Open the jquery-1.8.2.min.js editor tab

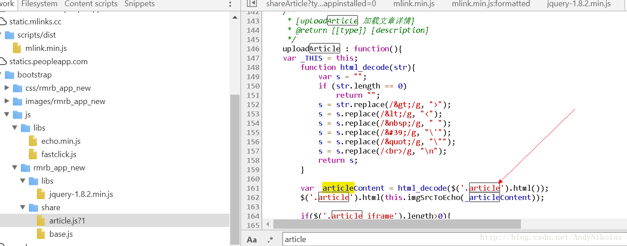(579, 4)
